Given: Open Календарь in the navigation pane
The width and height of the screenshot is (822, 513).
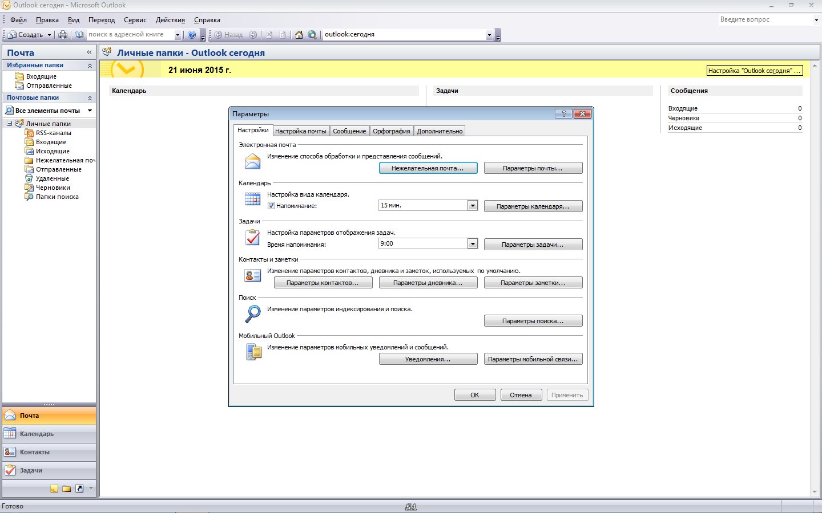Looking at the screenshot, I should (x=49, y=434).
